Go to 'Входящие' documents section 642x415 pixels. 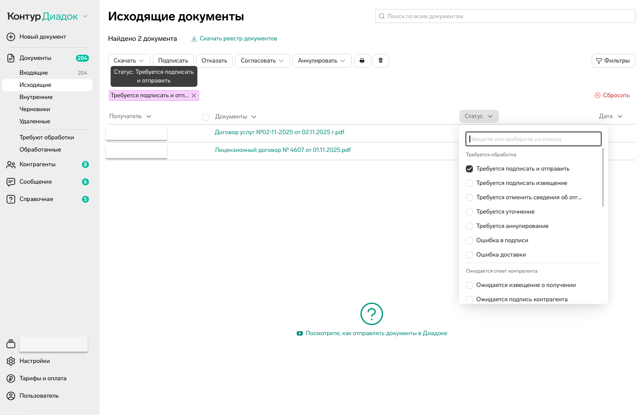click(x=34, y=73)
